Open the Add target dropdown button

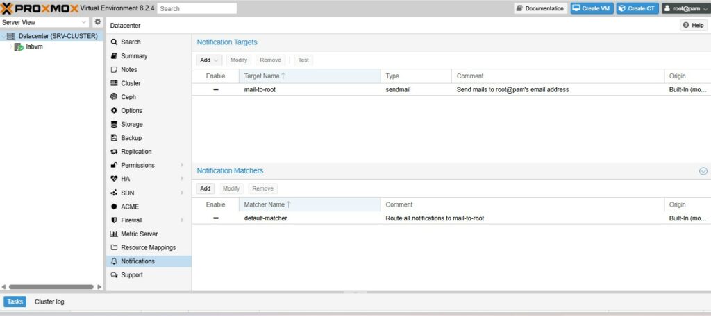click(209, 60)
